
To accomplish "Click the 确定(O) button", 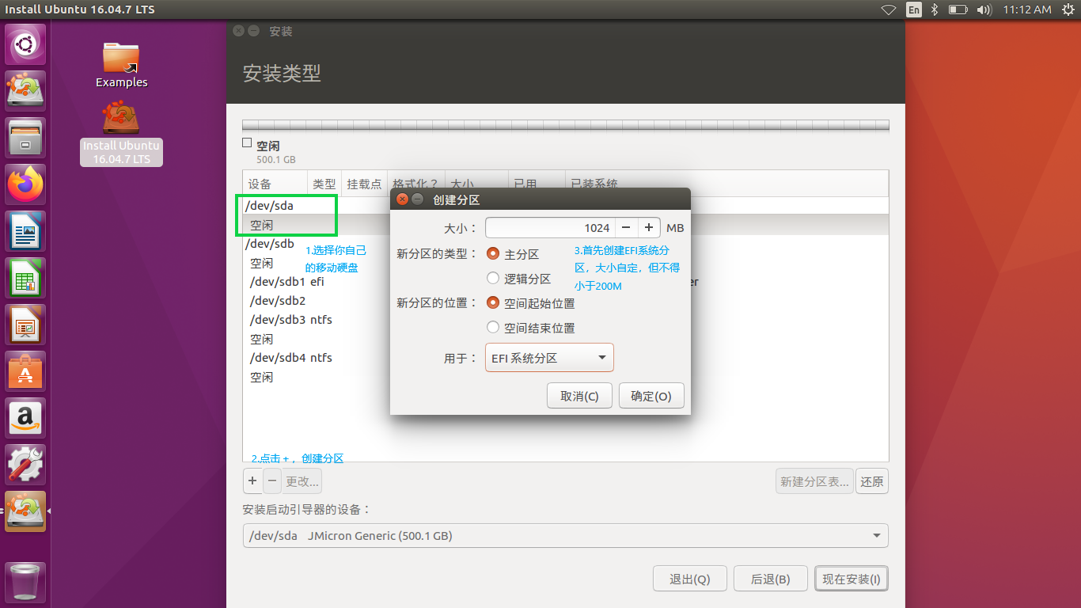I will pos(650,397).
